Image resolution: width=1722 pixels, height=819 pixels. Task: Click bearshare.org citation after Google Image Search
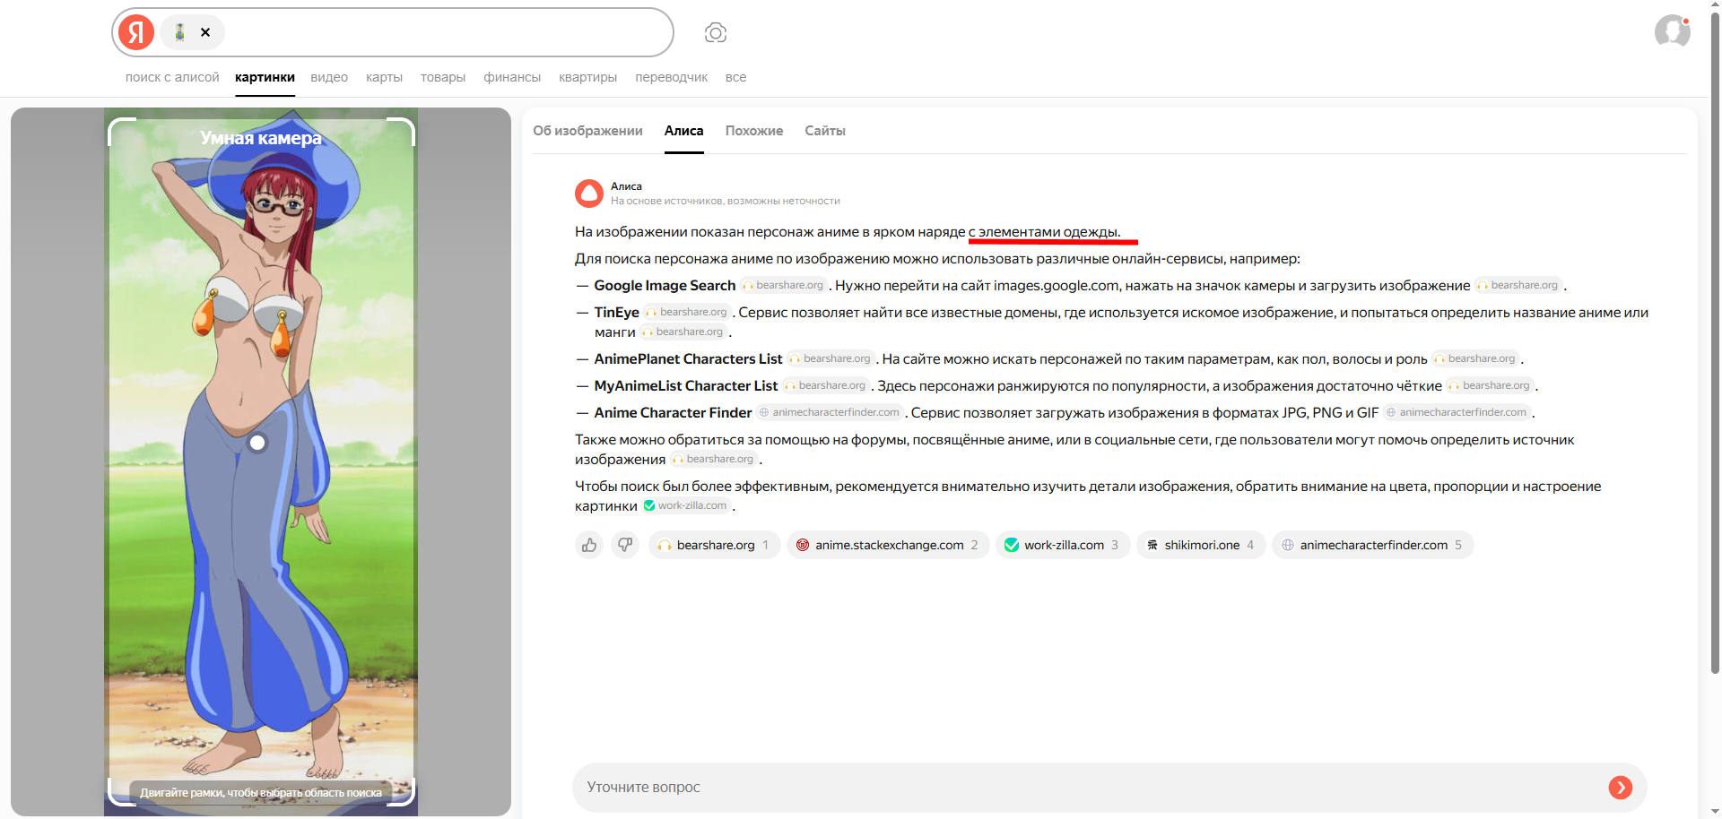coord(784,286)
